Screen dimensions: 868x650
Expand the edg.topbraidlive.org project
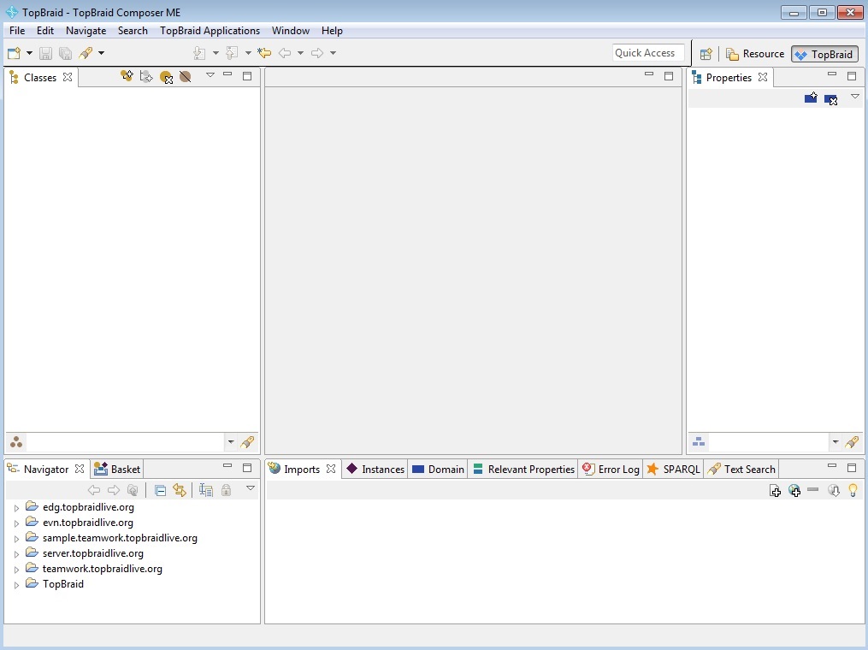[x=16, y=506]
